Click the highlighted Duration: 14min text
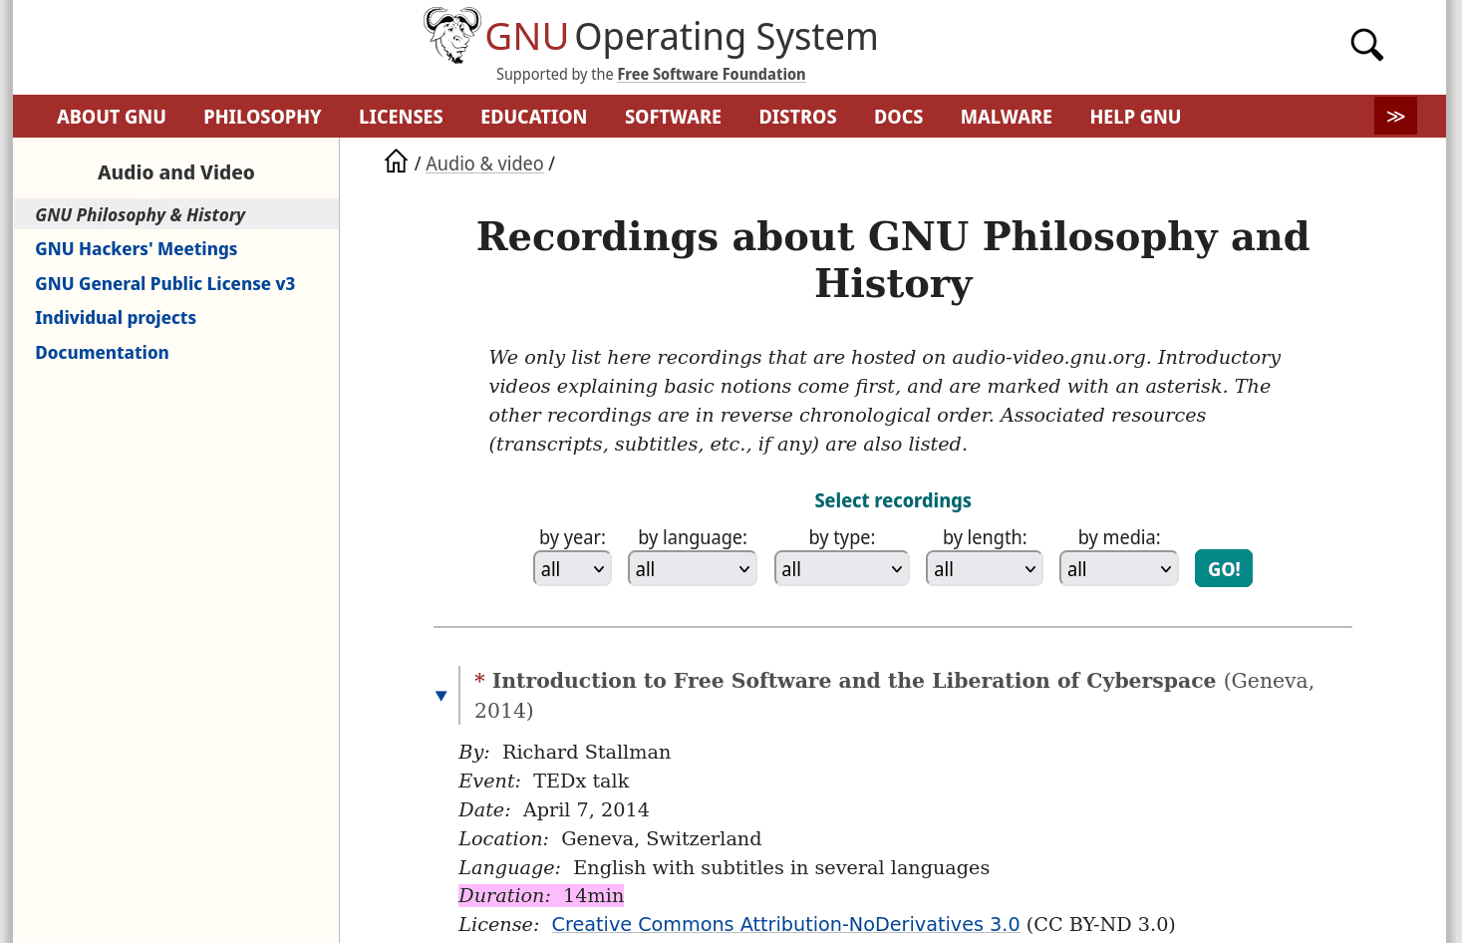The image size is (1462, 943). coord(541,895)
